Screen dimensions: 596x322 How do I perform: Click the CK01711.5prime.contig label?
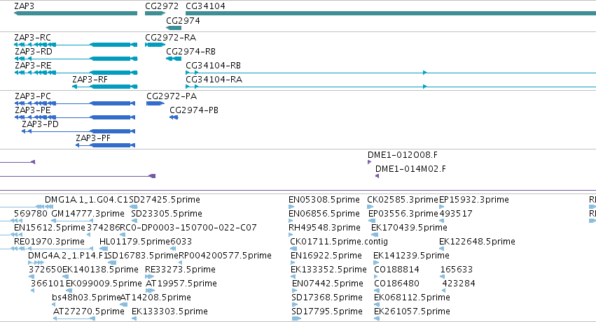click(x=339, y=242)
